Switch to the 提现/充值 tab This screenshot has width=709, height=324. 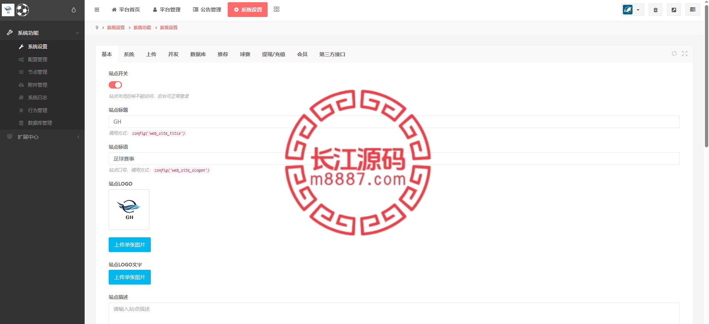click(274, 54)
